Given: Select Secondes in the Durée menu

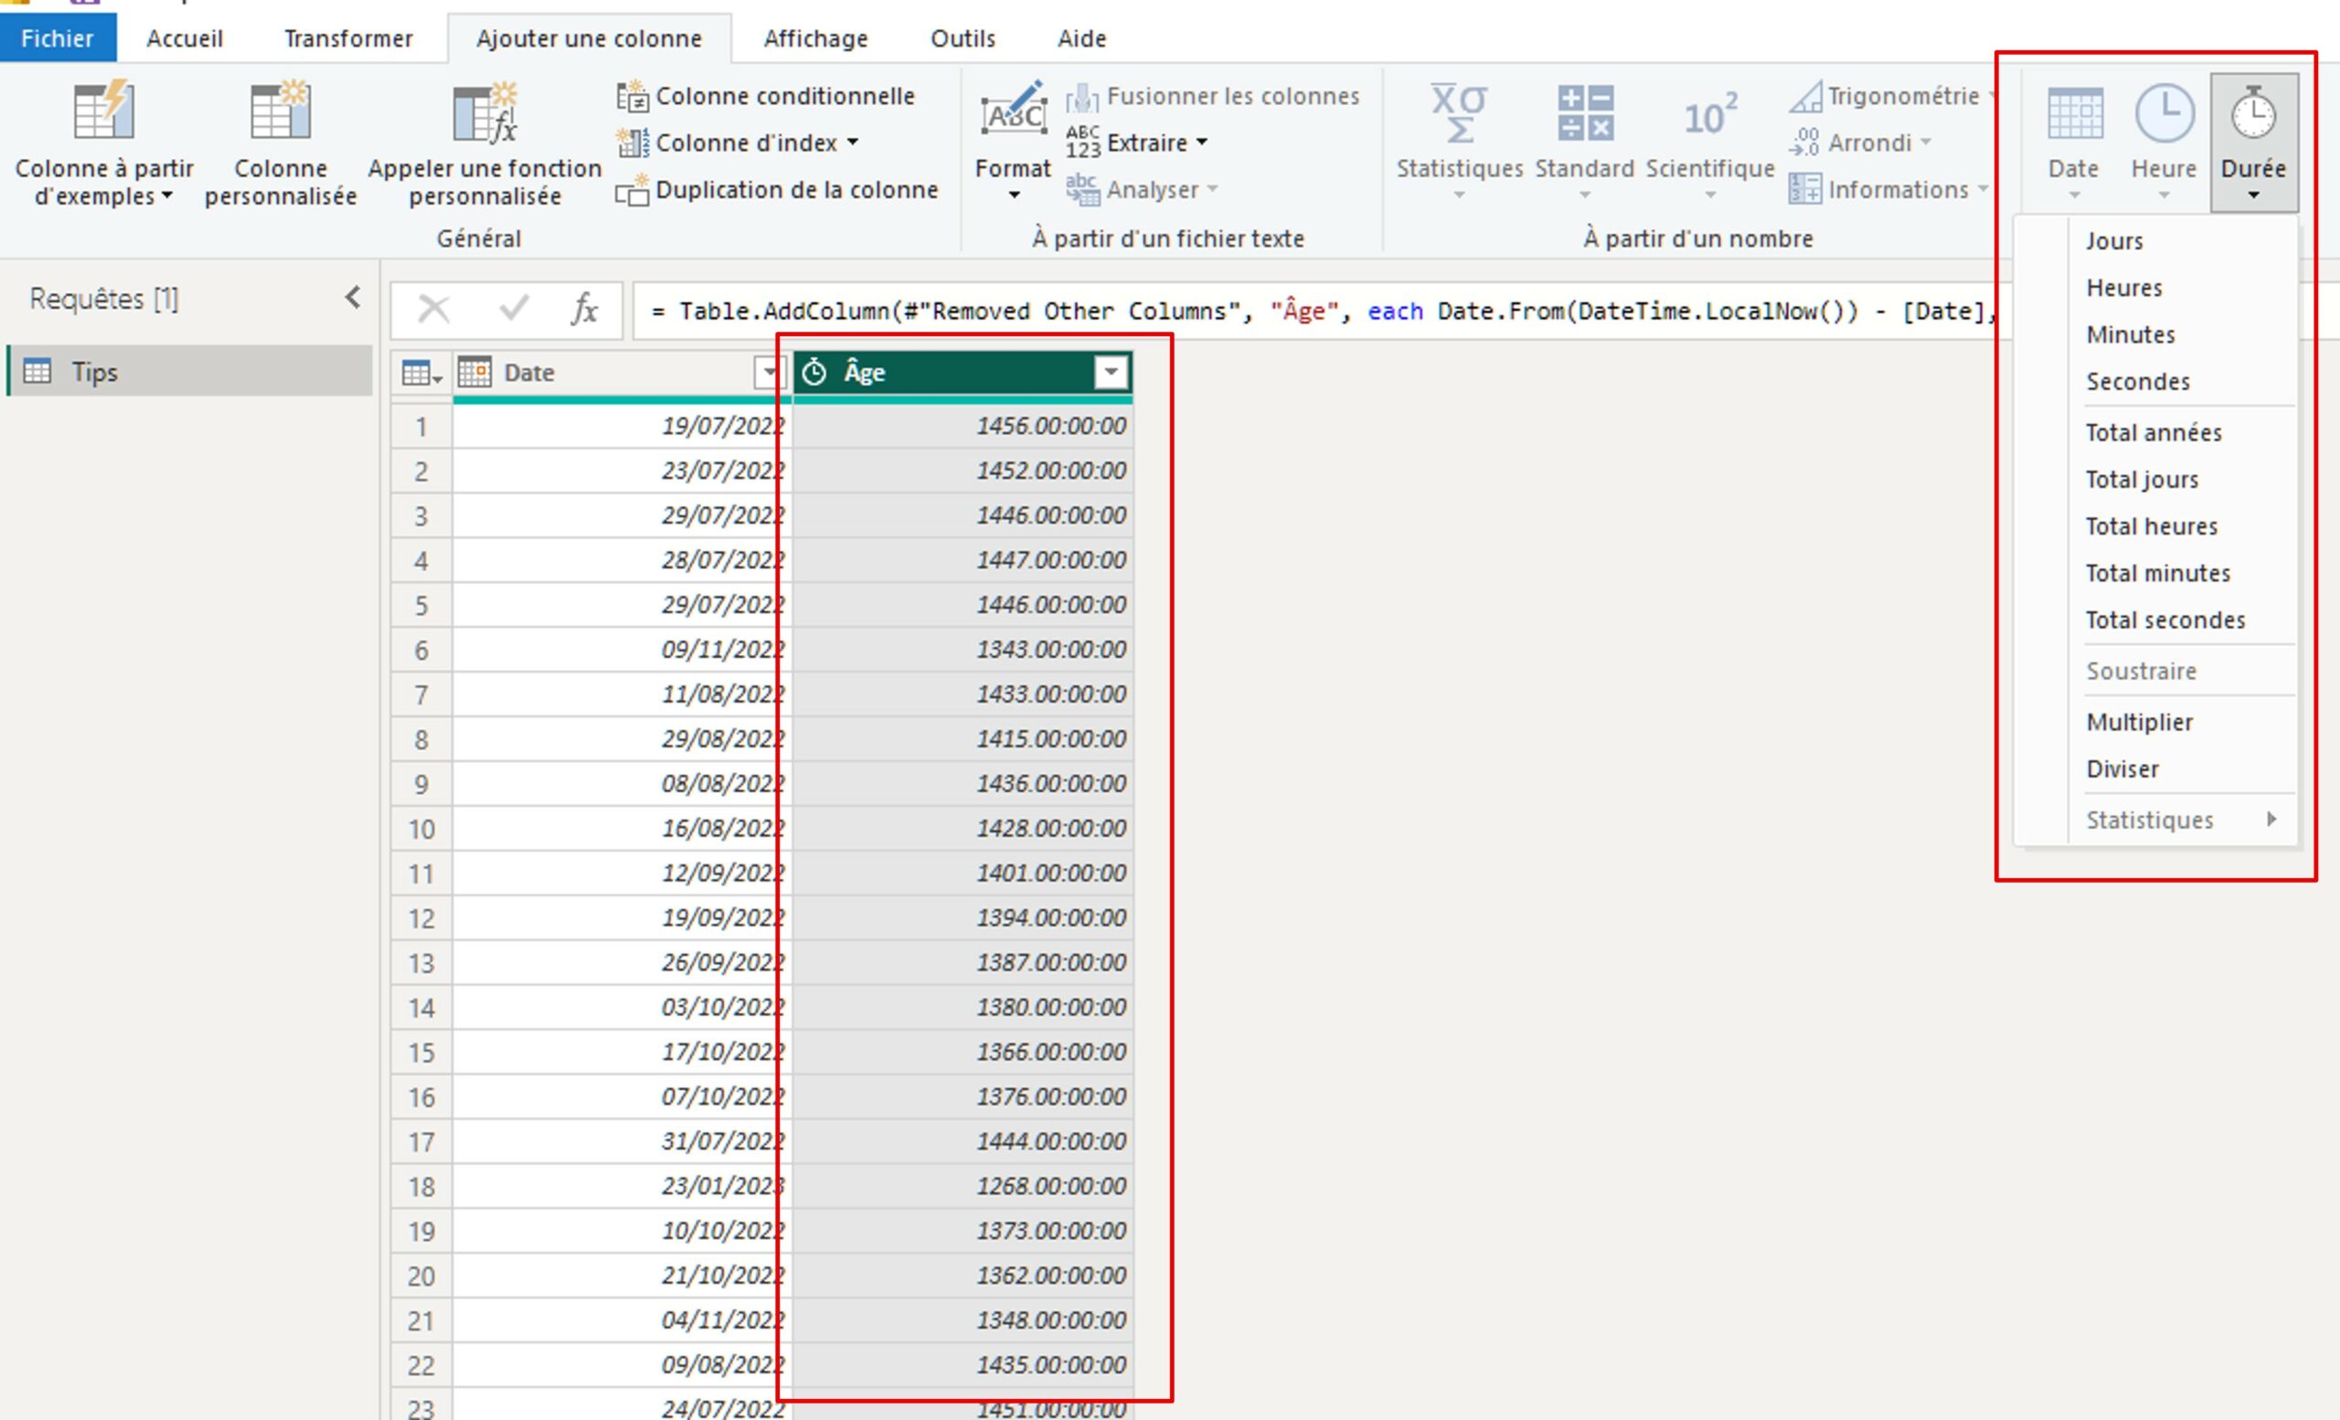Looking at the screenshot, I should pyautogui.click(x=2155, y=382).
